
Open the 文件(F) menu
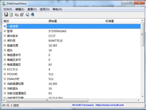point(8,9)
